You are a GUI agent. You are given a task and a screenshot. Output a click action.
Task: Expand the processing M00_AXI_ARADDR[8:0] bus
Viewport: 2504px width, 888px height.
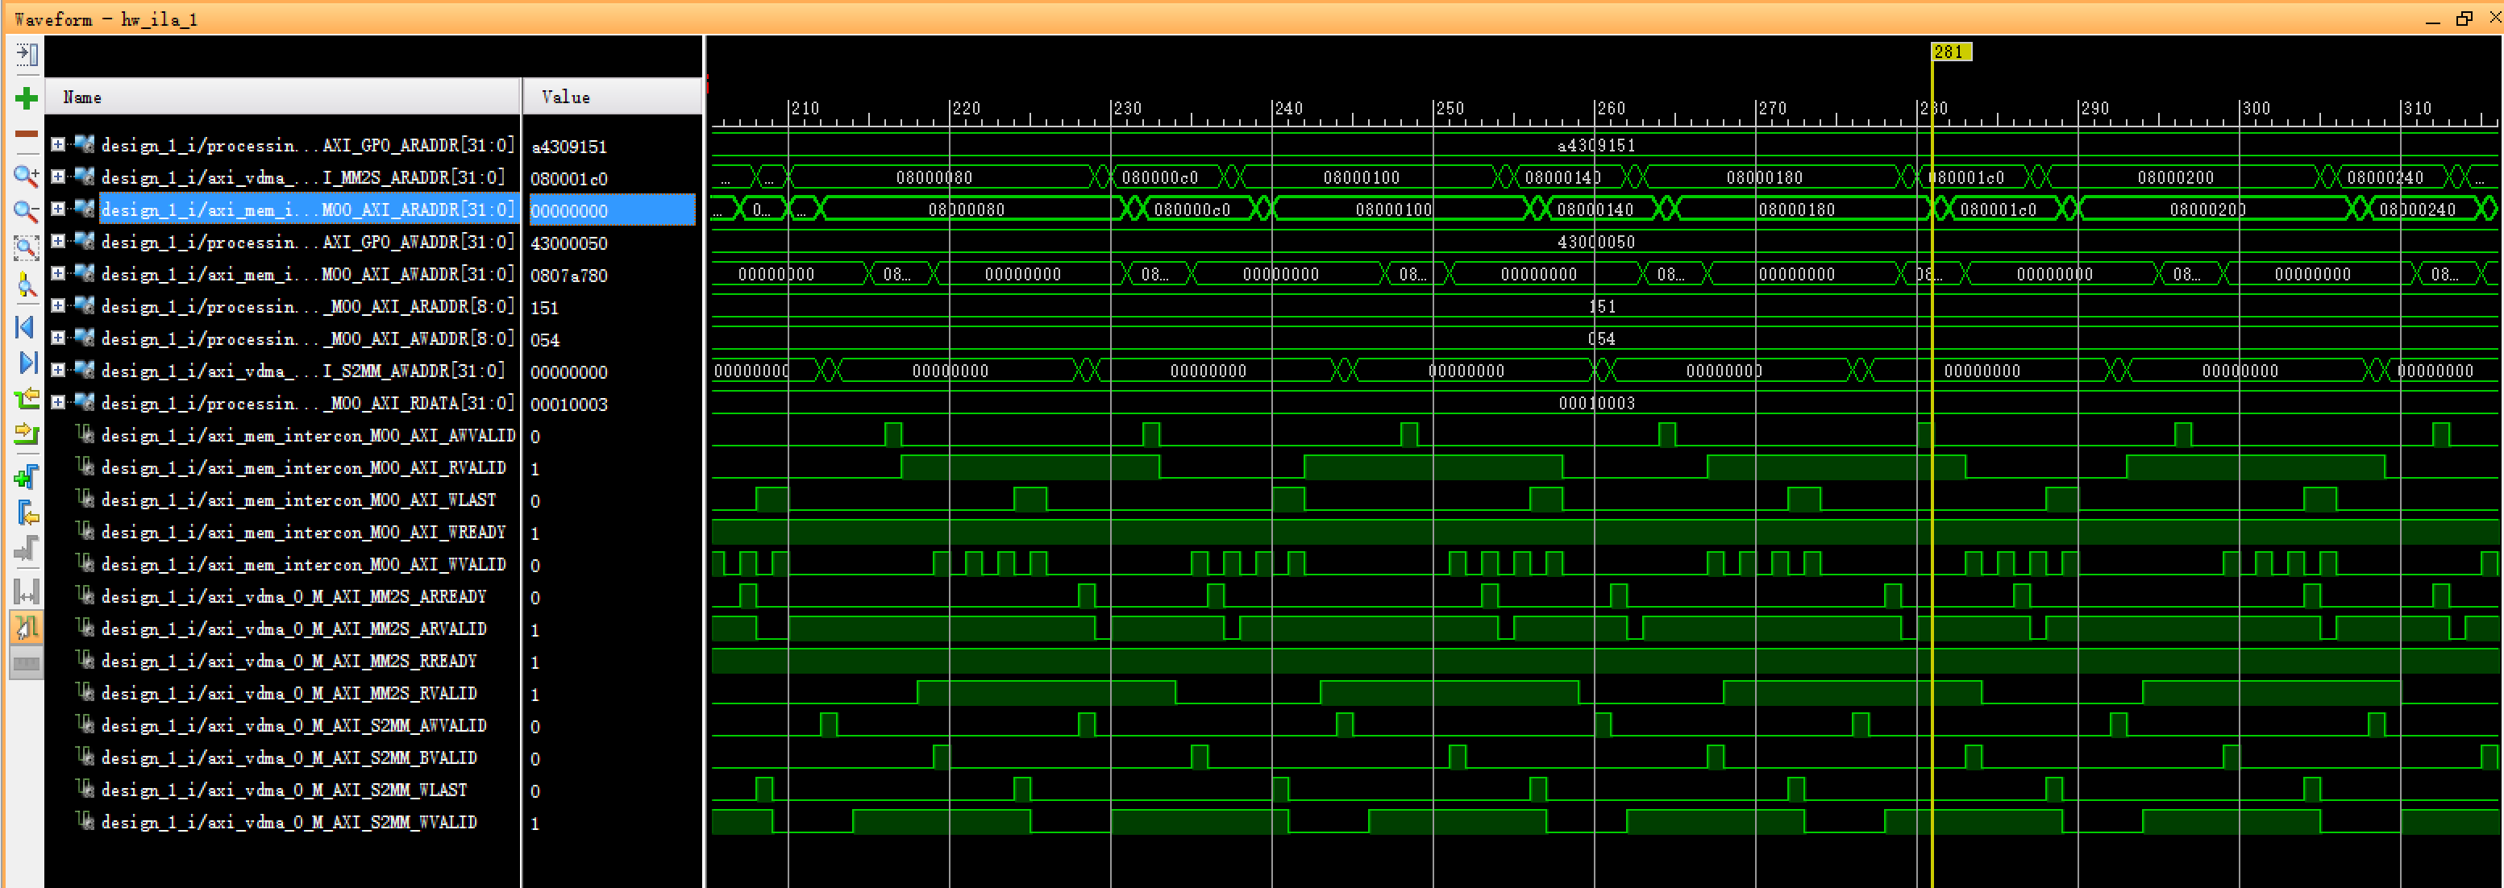click(x=58, y=305)
